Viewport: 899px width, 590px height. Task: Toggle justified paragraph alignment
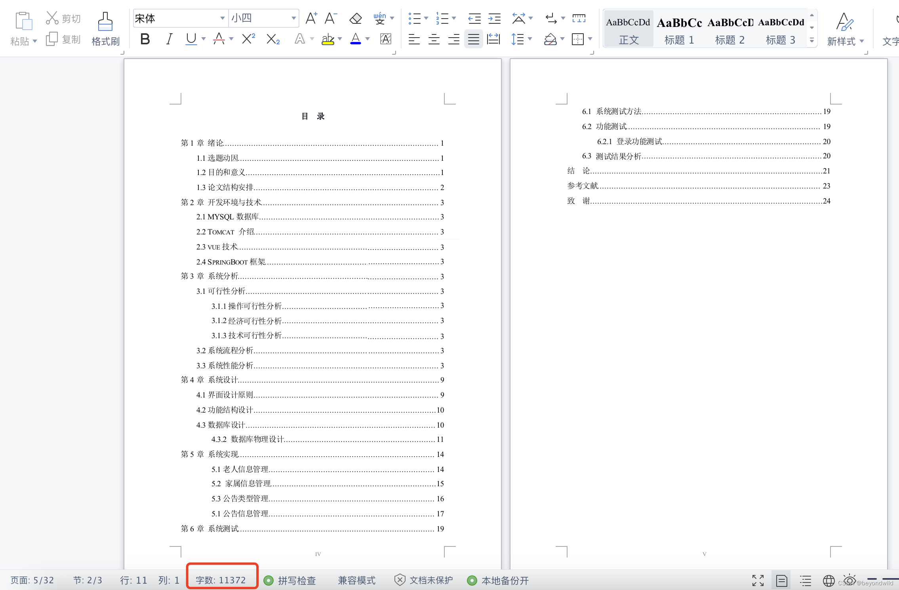pos(473,39)
